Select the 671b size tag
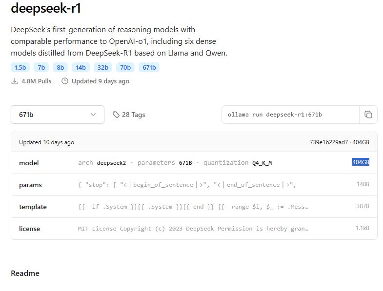This screenshot has height=291, width=383. (x=149, y=67)
